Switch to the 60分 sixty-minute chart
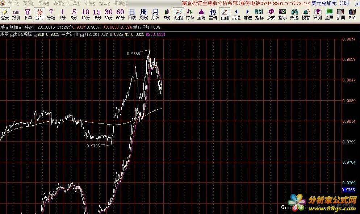The height and width of the screenshot is (214, 360). coord(120,14)
